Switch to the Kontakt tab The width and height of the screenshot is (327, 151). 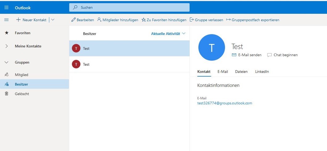[204, 72]
